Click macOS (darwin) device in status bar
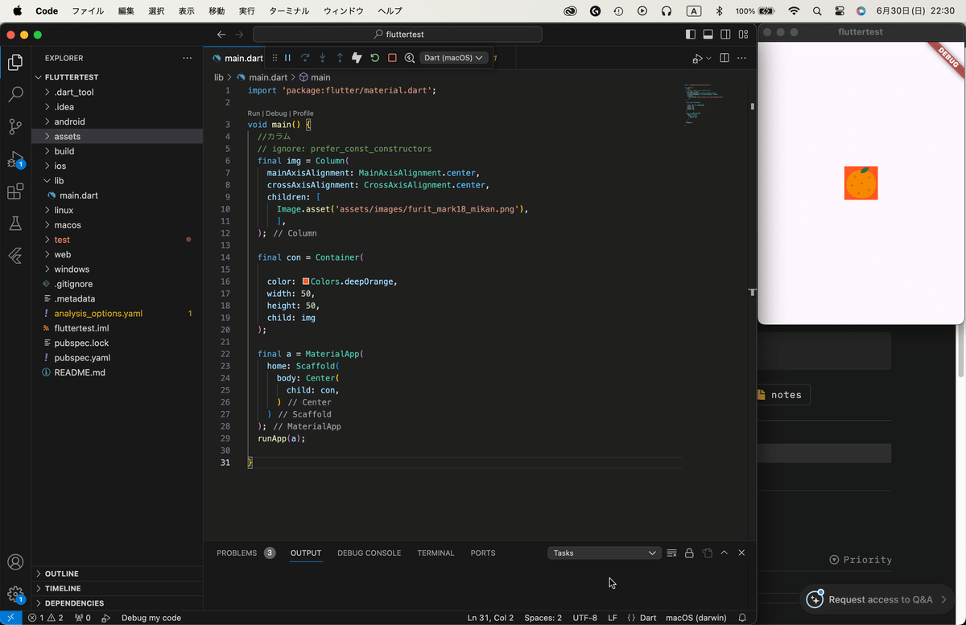 pyautogui.click(x=696, y=618)
